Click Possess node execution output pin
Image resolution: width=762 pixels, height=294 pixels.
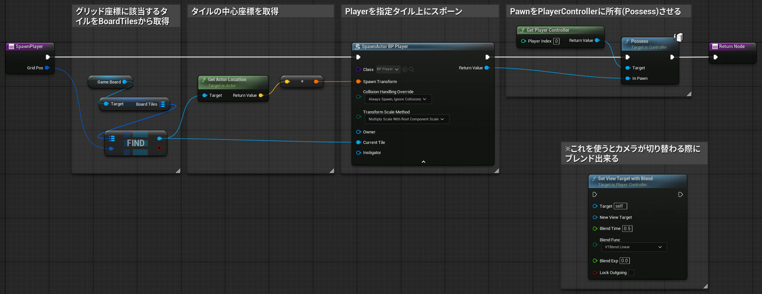tap(672, 57)
